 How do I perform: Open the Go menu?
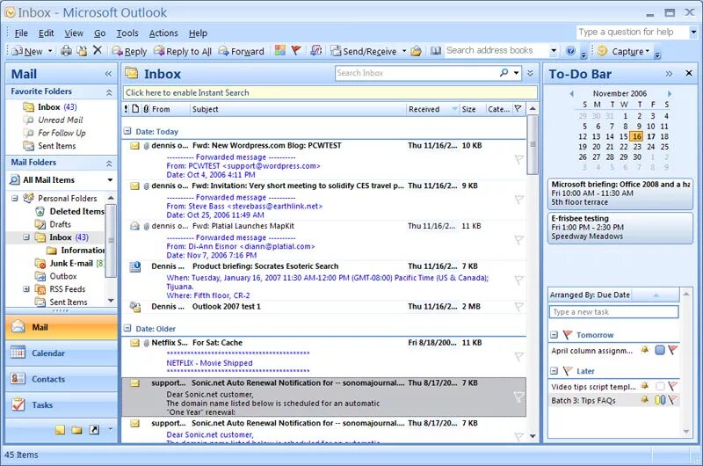(99, 33)
